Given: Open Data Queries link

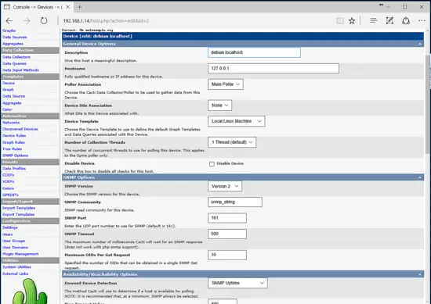Looking at the screenshot, I should tap(14, 63).
